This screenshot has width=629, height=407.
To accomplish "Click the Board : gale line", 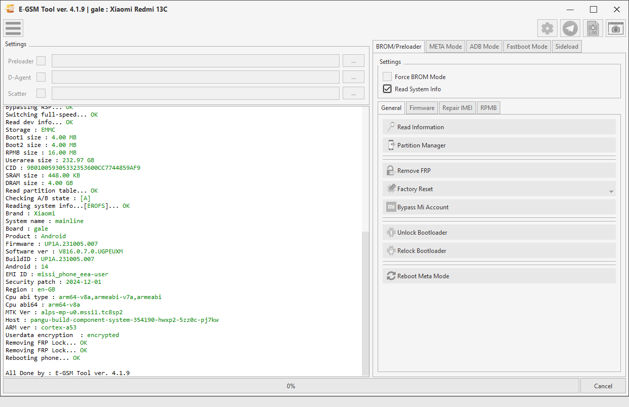I will tap(27, 229).
